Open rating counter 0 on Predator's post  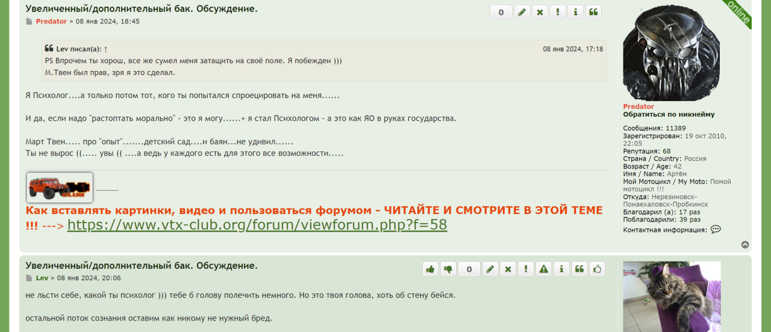(x=501, y=12)
